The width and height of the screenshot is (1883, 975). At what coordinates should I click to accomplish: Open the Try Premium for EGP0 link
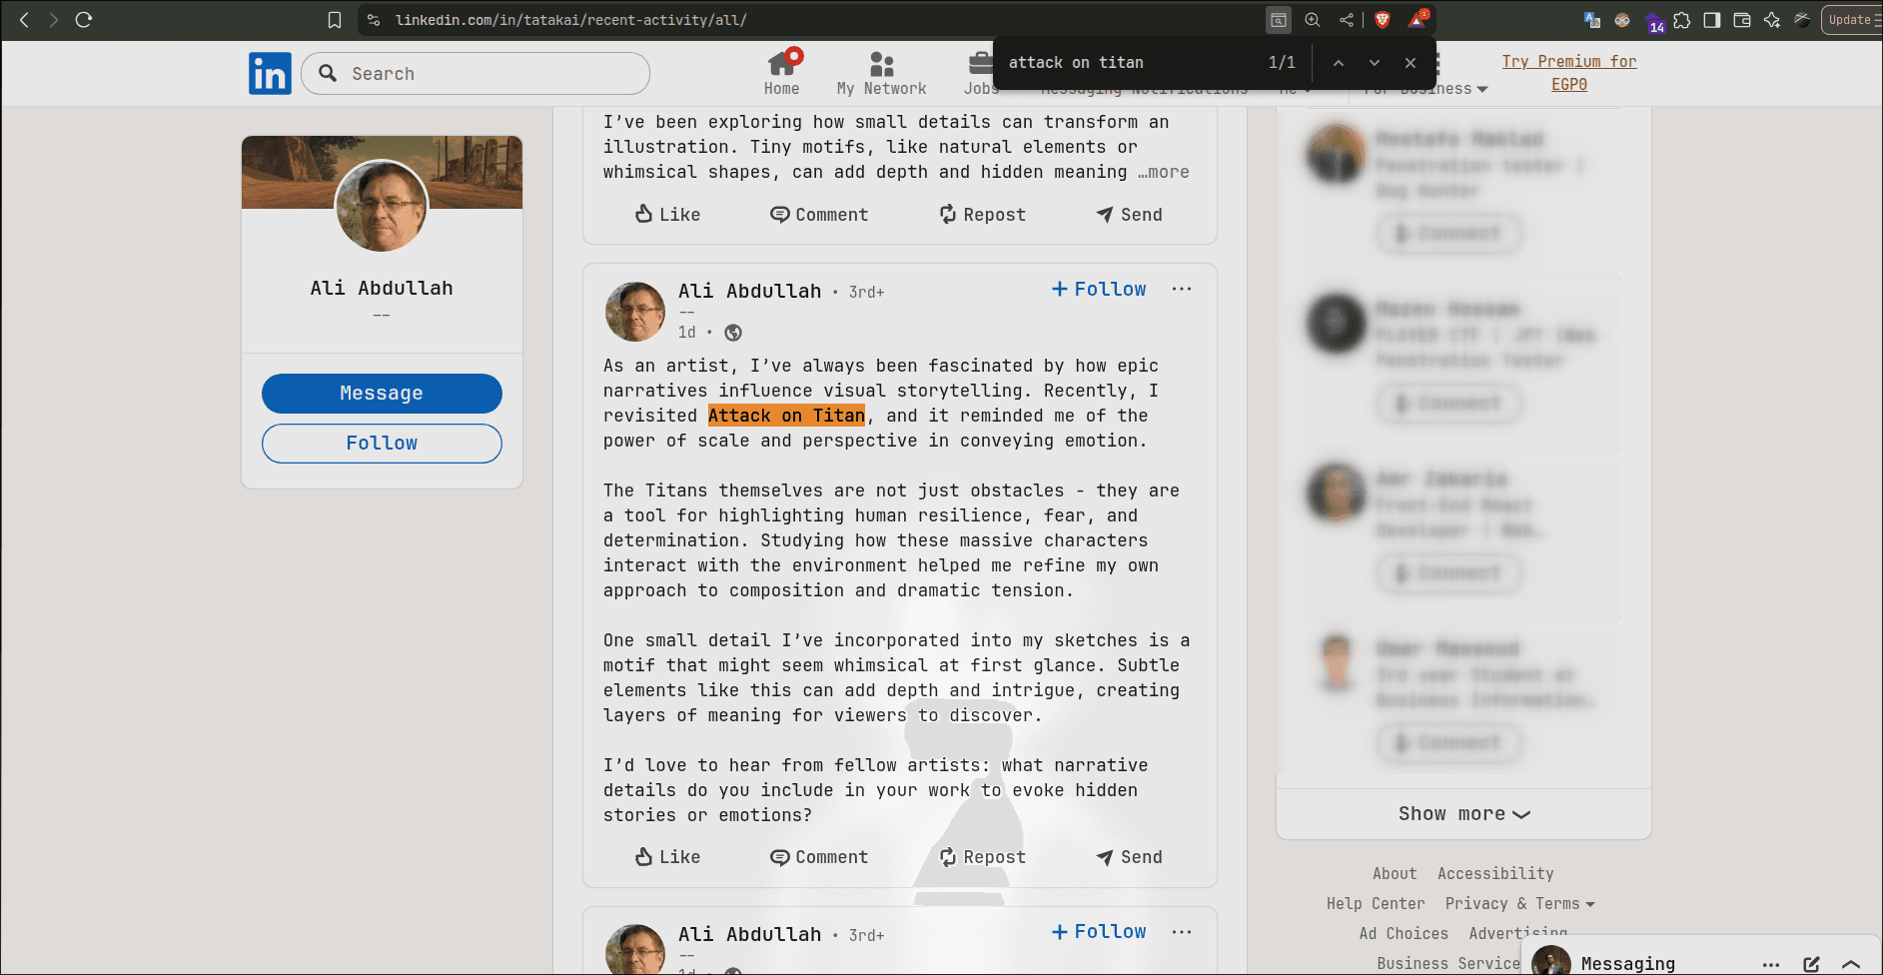click(1568, 72)
